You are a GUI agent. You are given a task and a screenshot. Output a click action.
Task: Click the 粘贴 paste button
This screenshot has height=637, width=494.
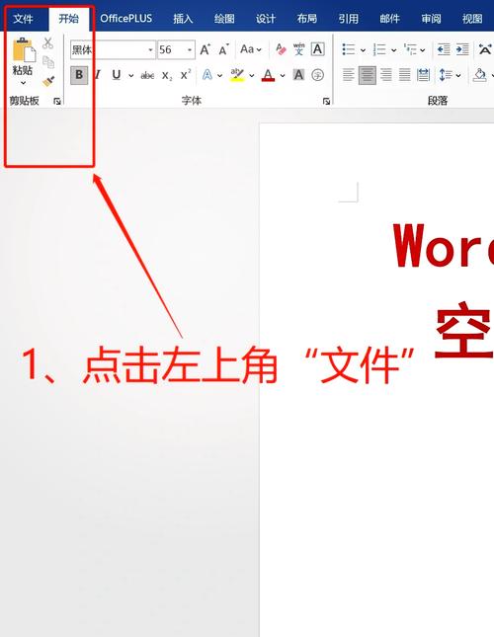click(x=23, y=61)
